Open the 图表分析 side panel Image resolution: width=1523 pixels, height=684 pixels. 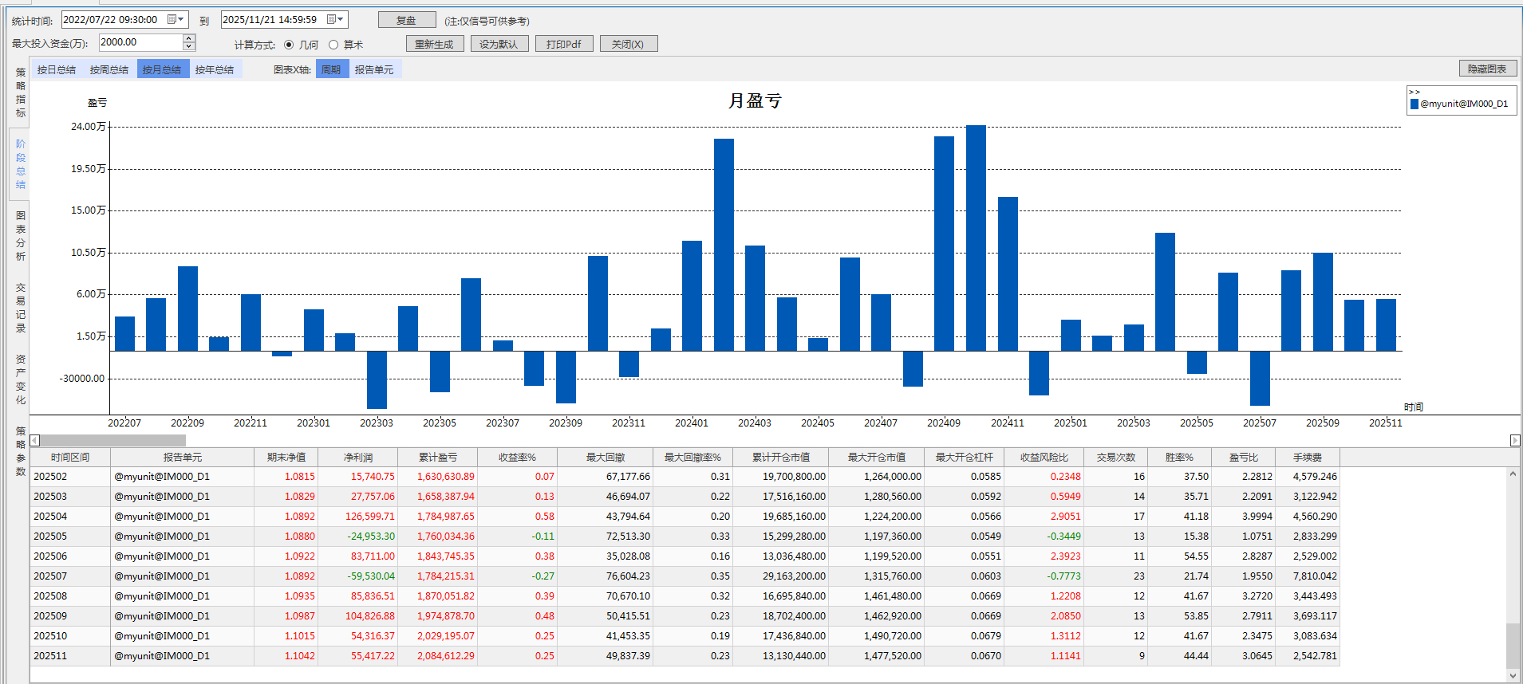(21, 236)
